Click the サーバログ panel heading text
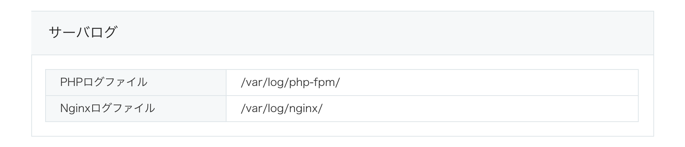This screenshot has width=685, height=147. pyautogui.click(x=83, y=32)
